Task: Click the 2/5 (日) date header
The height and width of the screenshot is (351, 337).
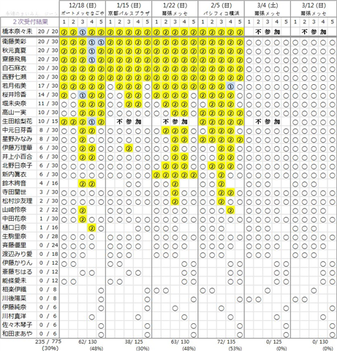Action: [221, 5]
